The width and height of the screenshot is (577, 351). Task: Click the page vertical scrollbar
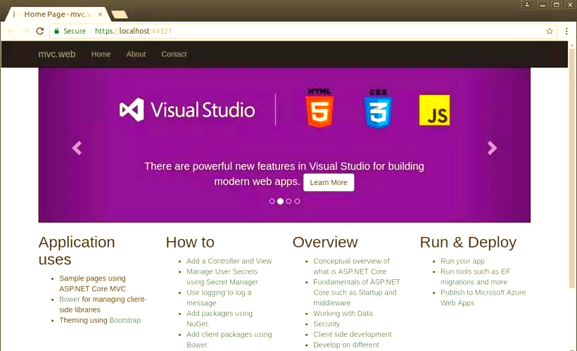tap(571, 170)
